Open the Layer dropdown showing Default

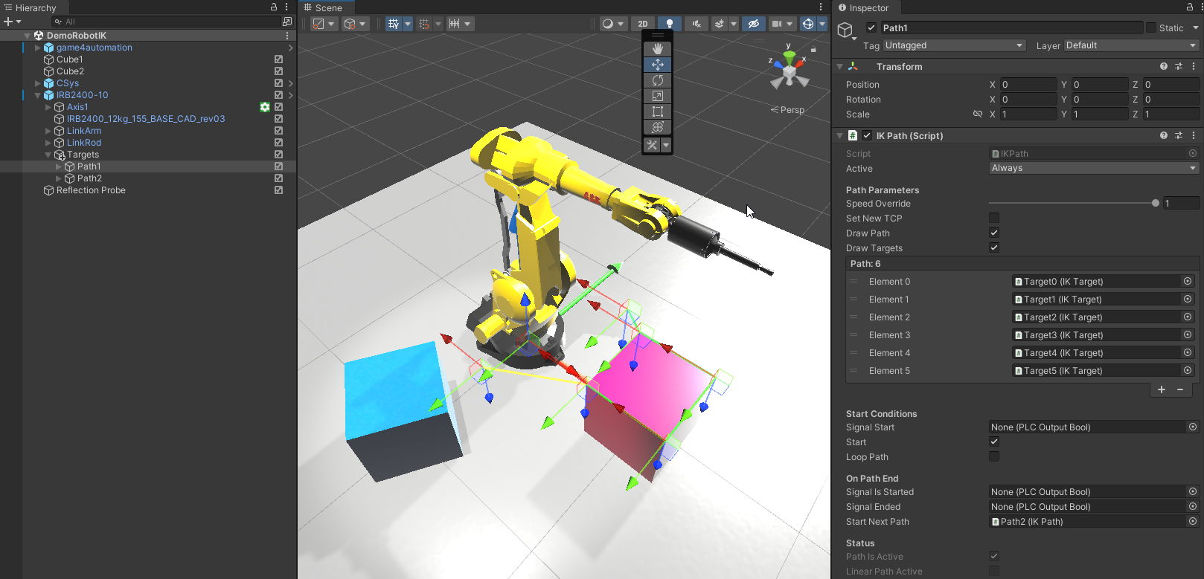1131,45
